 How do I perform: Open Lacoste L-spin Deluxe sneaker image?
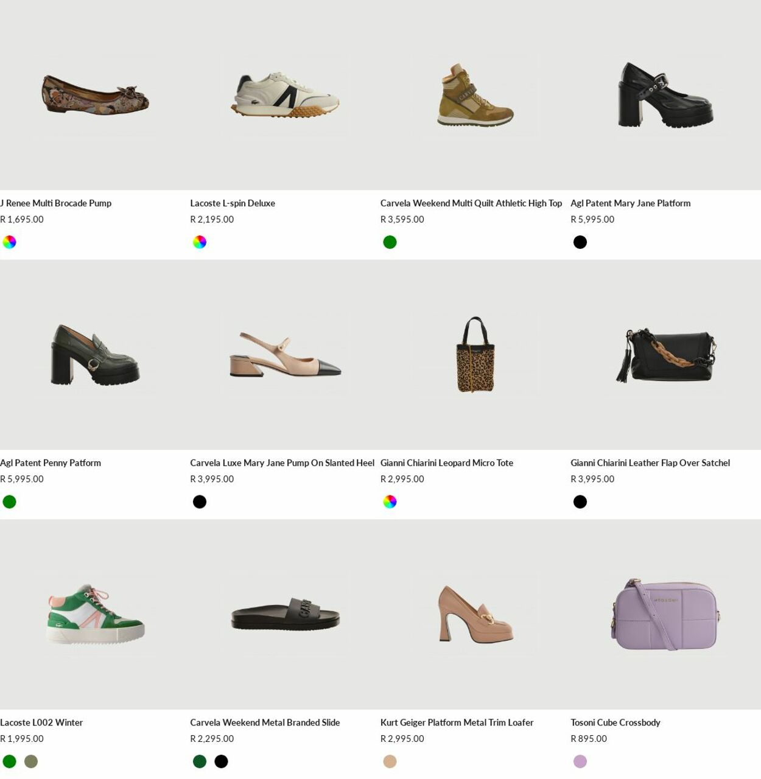(x=285, y=95)
